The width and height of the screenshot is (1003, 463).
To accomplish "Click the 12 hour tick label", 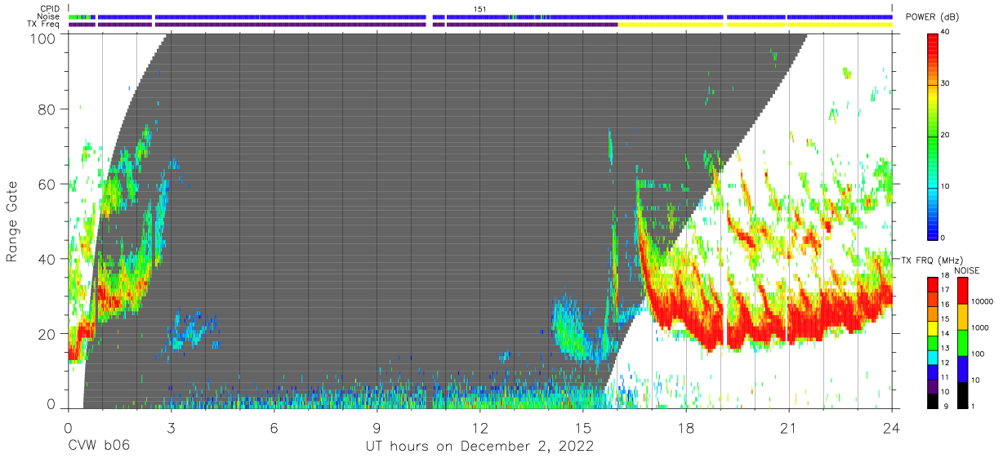I will (x=479, y=428).
